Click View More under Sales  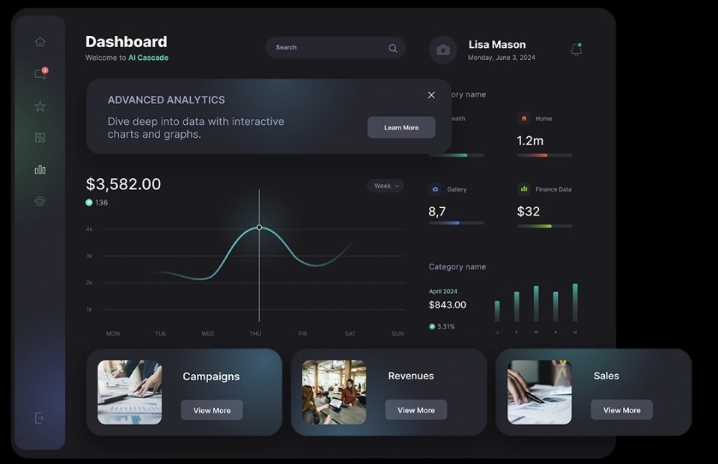[621, 410]
